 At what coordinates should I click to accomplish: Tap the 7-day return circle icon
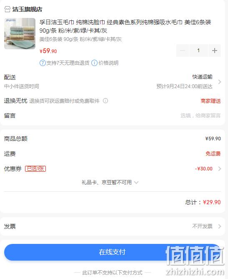[43, 63]
